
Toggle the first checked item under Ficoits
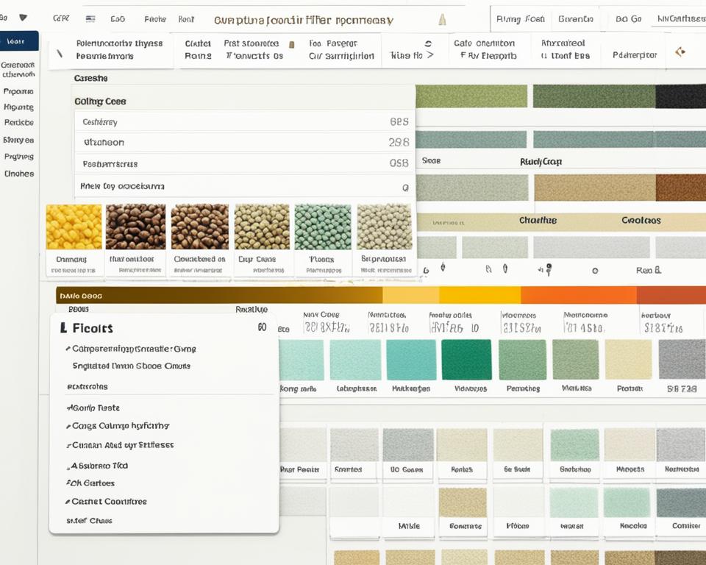pos(132,349)
